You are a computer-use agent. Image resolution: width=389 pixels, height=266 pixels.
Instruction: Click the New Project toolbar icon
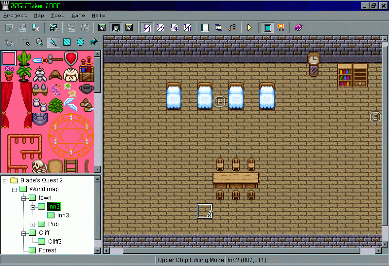9,28
